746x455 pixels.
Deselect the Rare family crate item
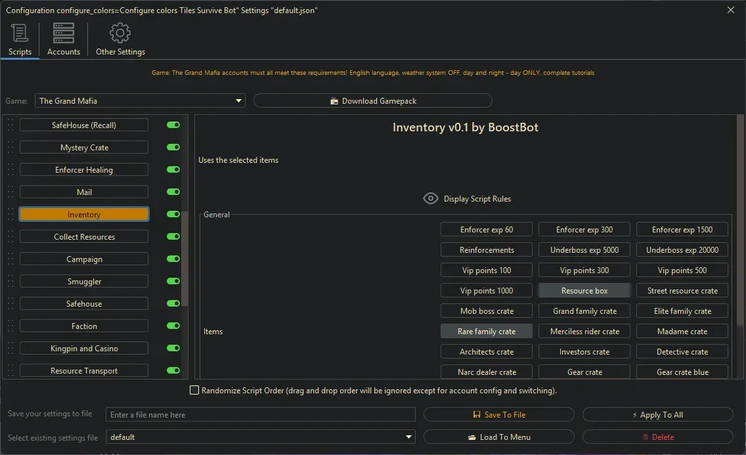point(486,332)
